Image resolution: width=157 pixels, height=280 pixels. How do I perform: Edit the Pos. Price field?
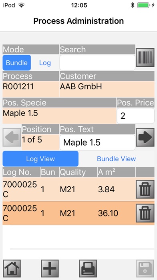(x=135, y=116)
